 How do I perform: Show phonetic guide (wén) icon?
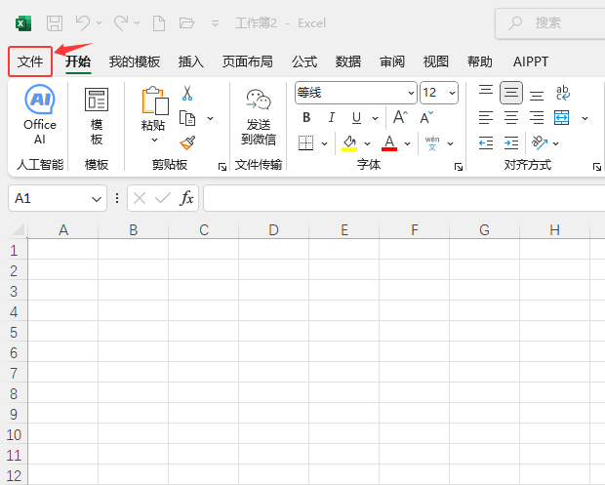click(x=432, y=143)
